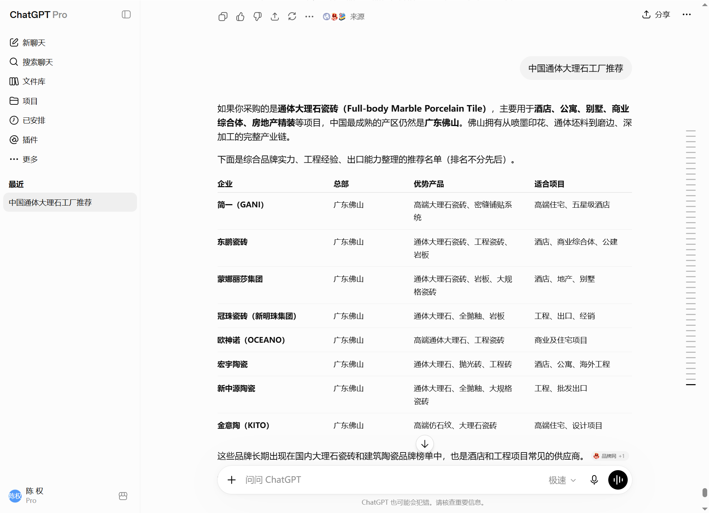Click the scrollbar up arrow

[705, 4]
